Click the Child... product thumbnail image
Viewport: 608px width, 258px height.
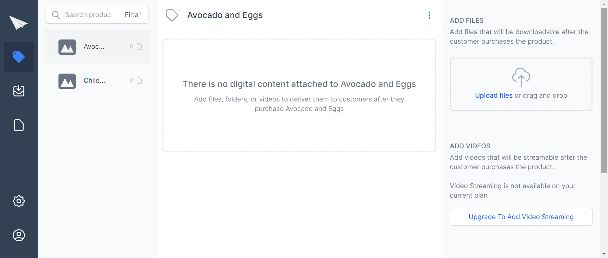[67, 81]
